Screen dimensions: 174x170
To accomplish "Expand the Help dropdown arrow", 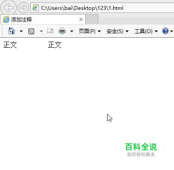I will (171, 31).
